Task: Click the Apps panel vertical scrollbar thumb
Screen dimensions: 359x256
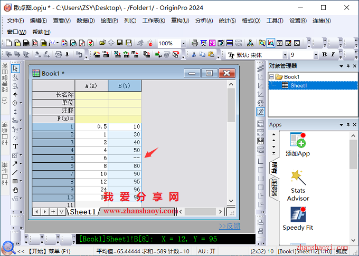Action: (353, 154)
